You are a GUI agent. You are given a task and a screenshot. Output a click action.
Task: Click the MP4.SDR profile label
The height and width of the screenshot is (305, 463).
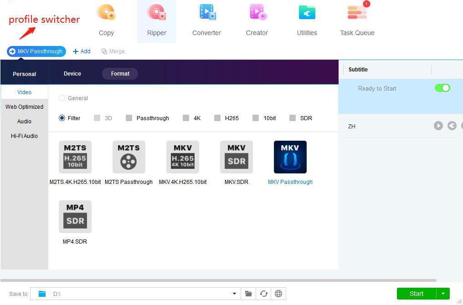click(75, 242)
